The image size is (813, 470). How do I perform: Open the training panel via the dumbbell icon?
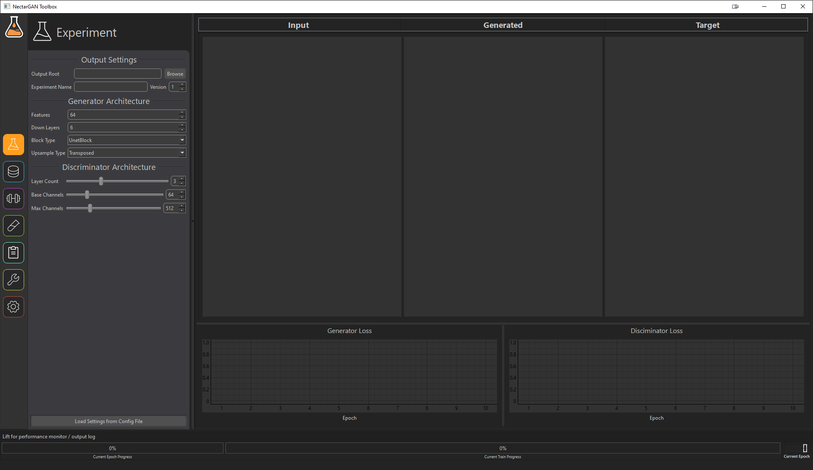[x=13, y=198]
